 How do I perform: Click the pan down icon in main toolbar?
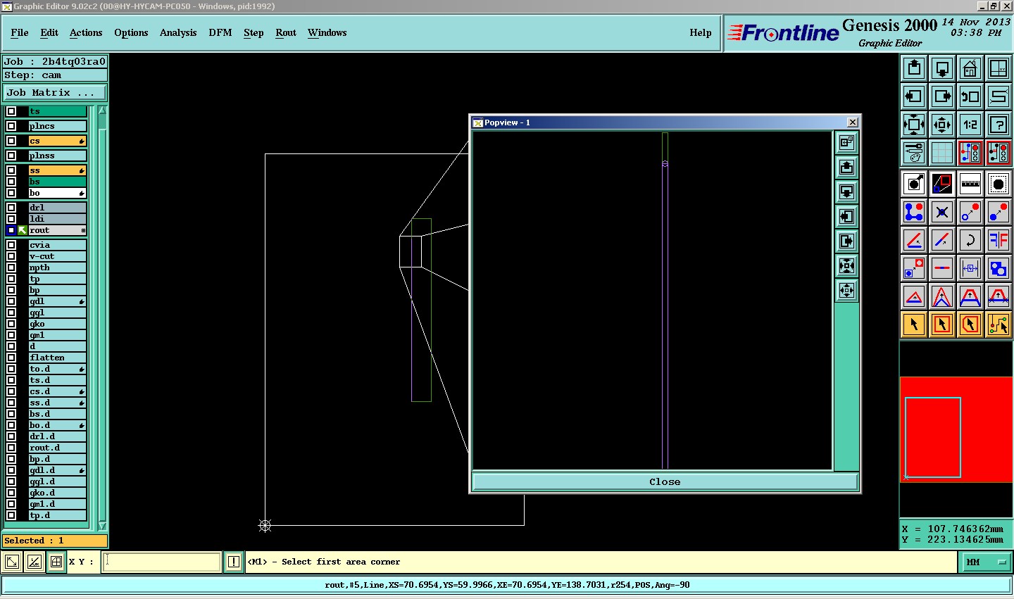[942, 68]
